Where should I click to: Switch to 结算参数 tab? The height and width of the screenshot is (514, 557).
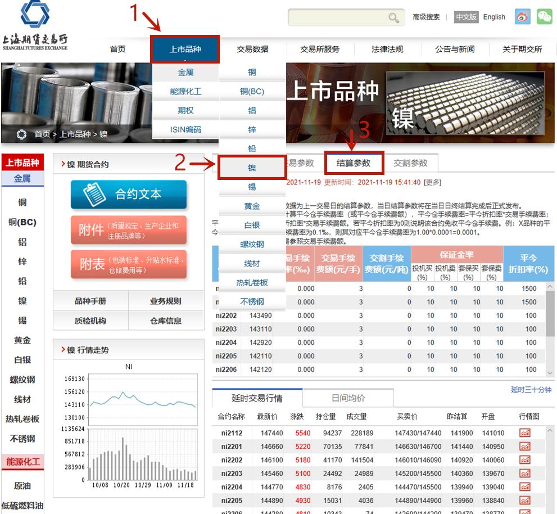click(x=354, y=163)
